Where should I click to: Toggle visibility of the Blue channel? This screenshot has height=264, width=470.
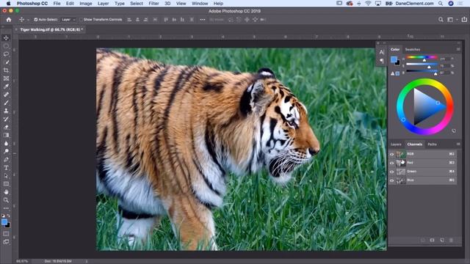coord(391,180)
